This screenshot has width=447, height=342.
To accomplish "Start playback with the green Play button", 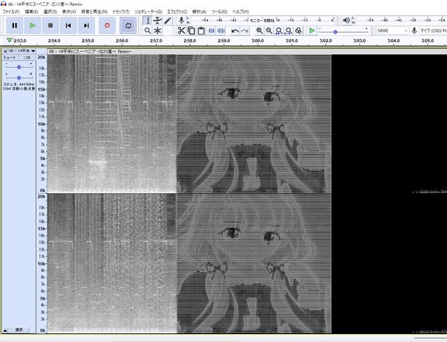I will (x=32, y=26).
